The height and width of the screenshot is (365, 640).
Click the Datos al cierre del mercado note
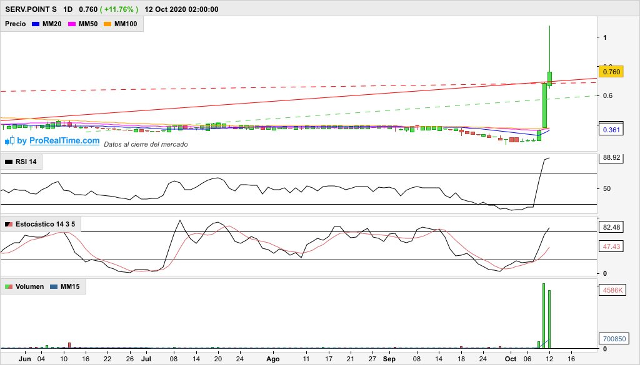point(146,144)
